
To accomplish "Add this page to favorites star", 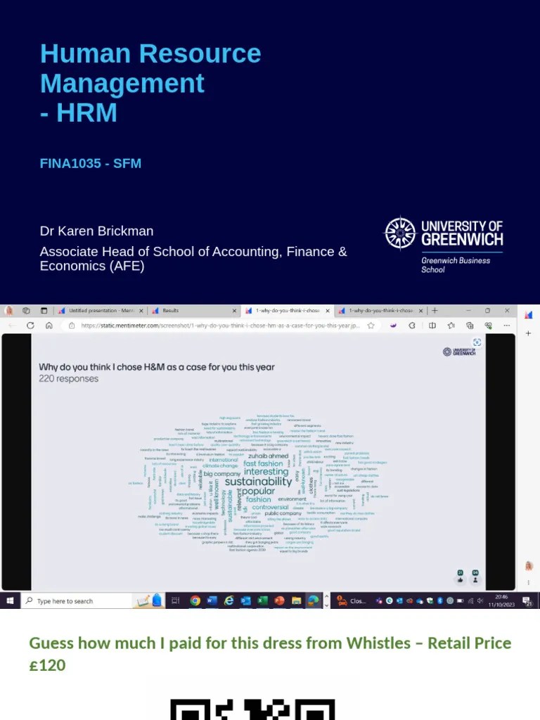I will pos(371,326).
